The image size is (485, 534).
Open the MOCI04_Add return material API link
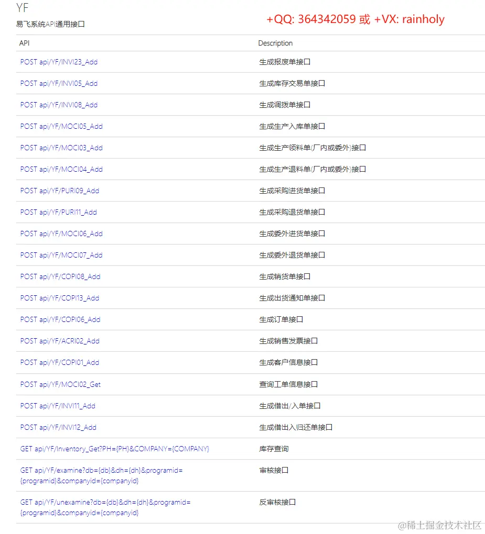[x=61, y=169]
